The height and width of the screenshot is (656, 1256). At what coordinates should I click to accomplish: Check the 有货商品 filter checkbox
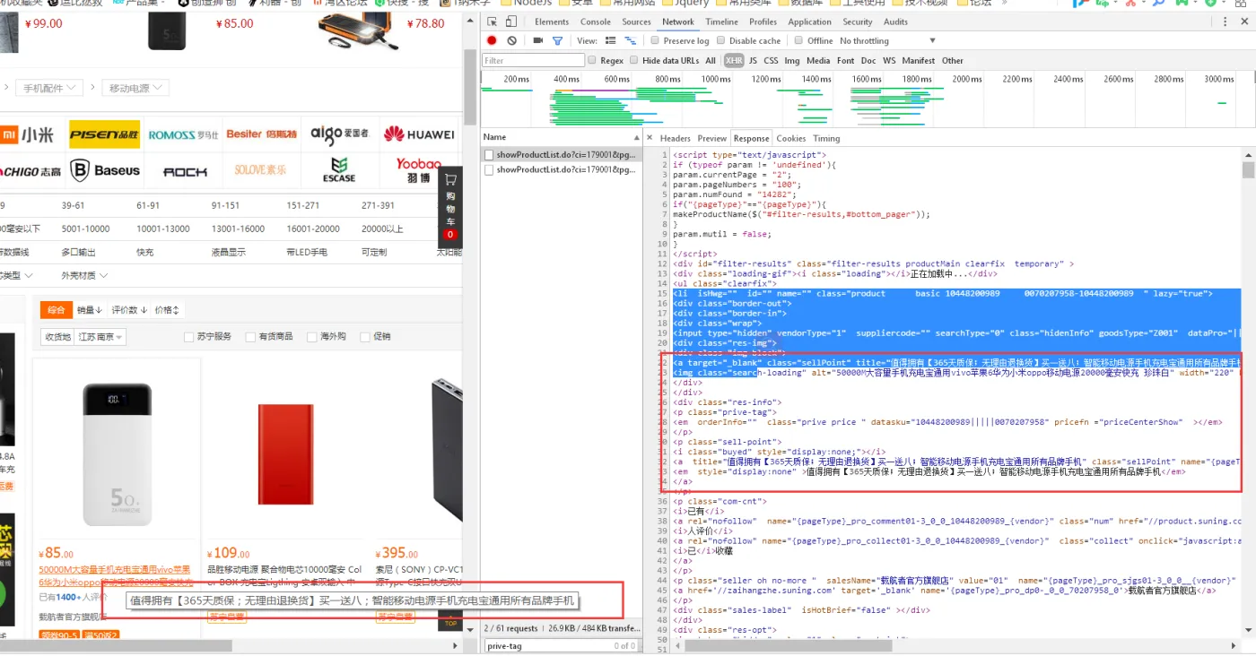tap(250, 337)
